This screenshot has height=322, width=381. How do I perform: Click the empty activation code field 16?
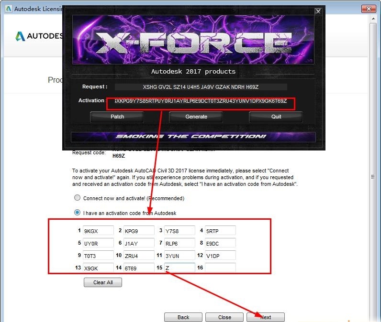coord(220,268)
